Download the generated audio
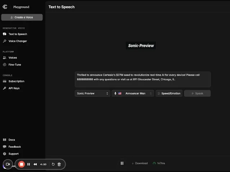This screenshot has height=172, width=230. coord(140,163)
